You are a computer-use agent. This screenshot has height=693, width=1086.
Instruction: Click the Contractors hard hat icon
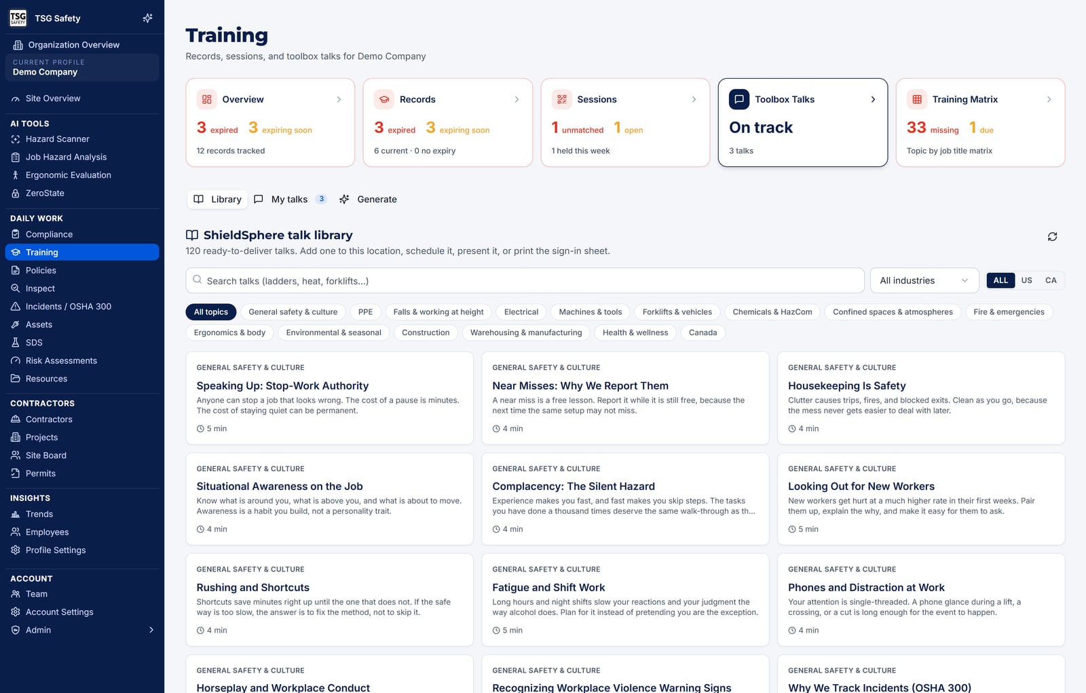(16, 419)
